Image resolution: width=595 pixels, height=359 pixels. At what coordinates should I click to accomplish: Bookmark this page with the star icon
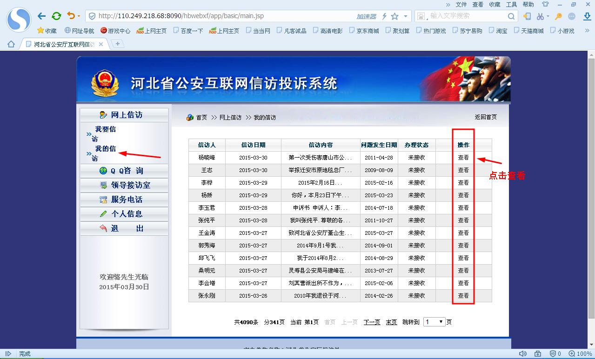394,16
